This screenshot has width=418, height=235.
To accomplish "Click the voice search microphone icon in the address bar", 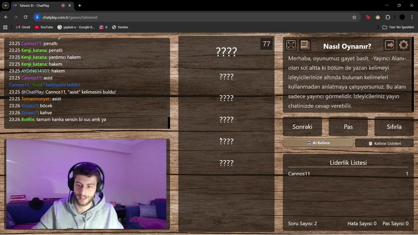I will point(37,17).
